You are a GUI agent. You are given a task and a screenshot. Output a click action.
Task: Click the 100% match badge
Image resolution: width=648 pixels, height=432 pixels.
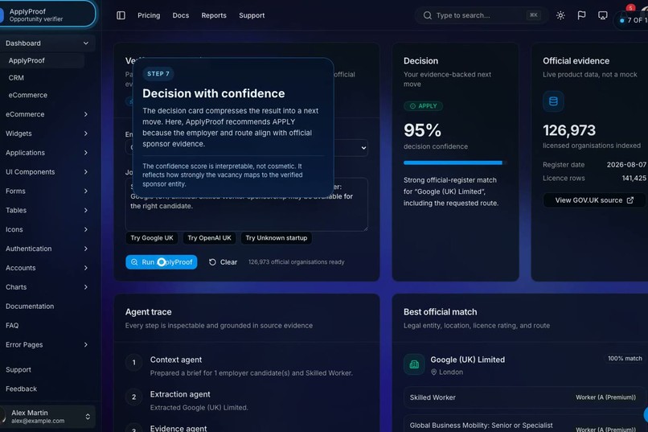tap(625, 359)
